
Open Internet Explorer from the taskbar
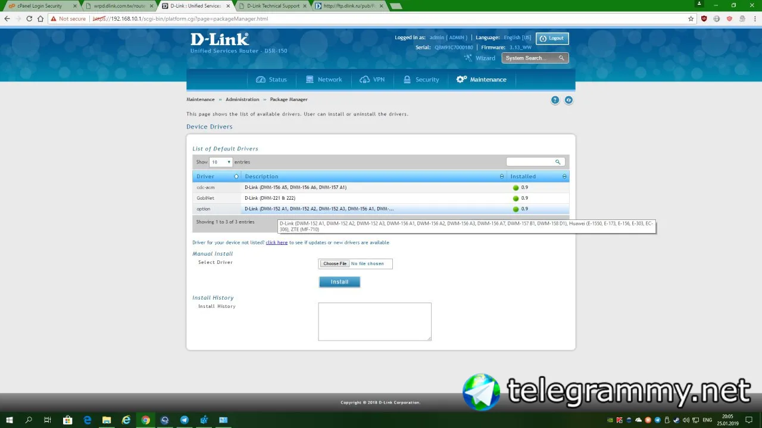click(x=126, y=420)
